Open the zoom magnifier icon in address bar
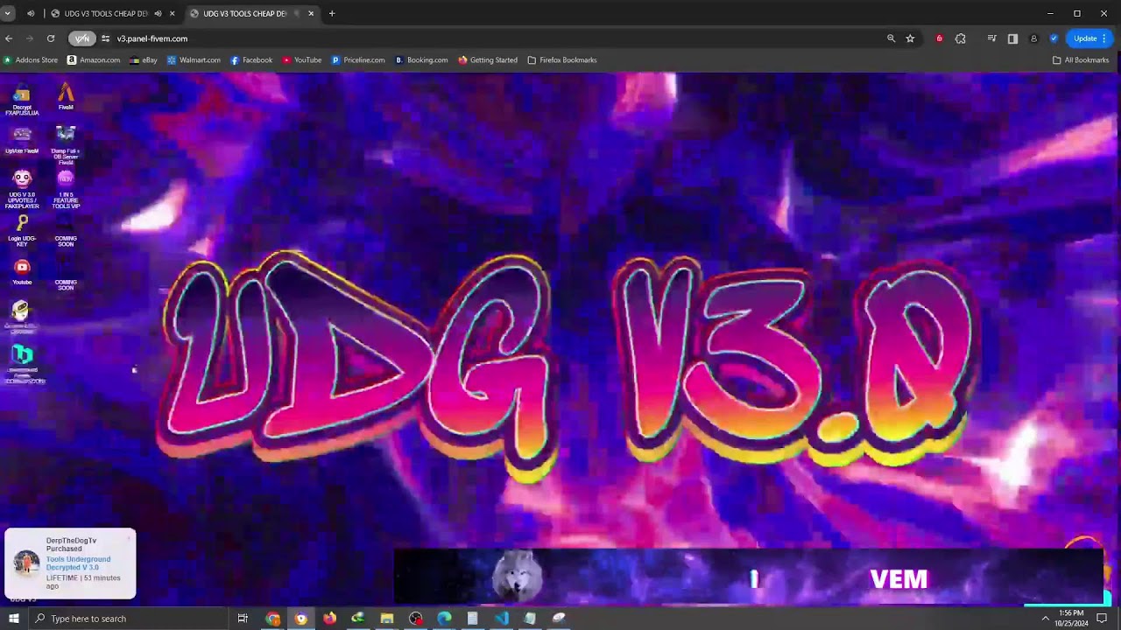The height and width of the screenshot is (630, 1121). (891, 38)
